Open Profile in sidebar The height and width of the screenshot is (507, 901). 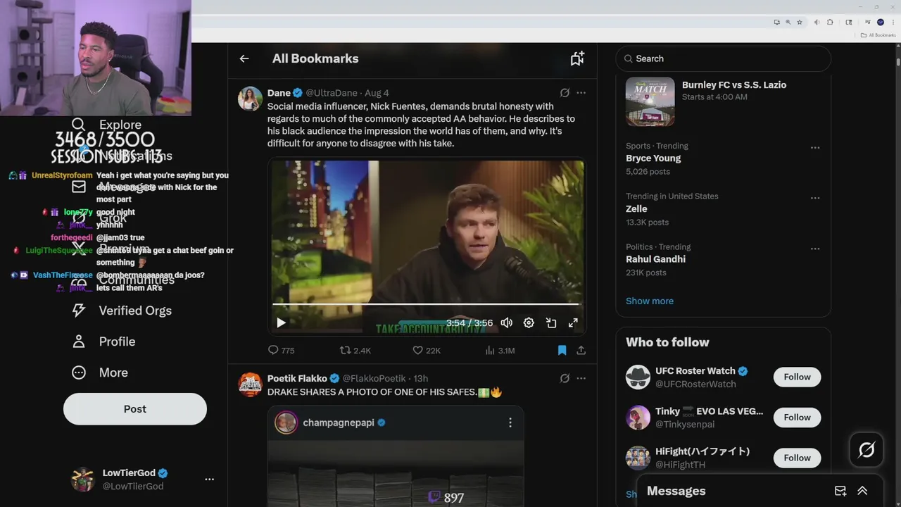point(103,342)
